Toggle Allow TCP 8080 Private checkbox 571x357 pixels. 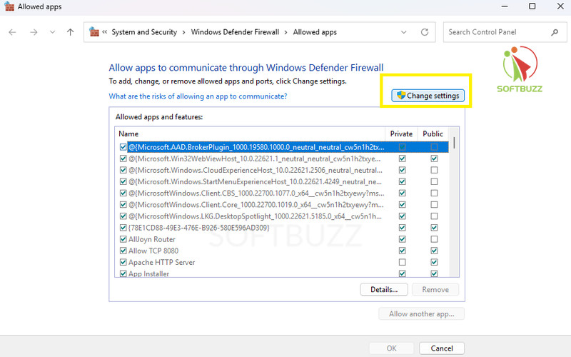[403, 251]
